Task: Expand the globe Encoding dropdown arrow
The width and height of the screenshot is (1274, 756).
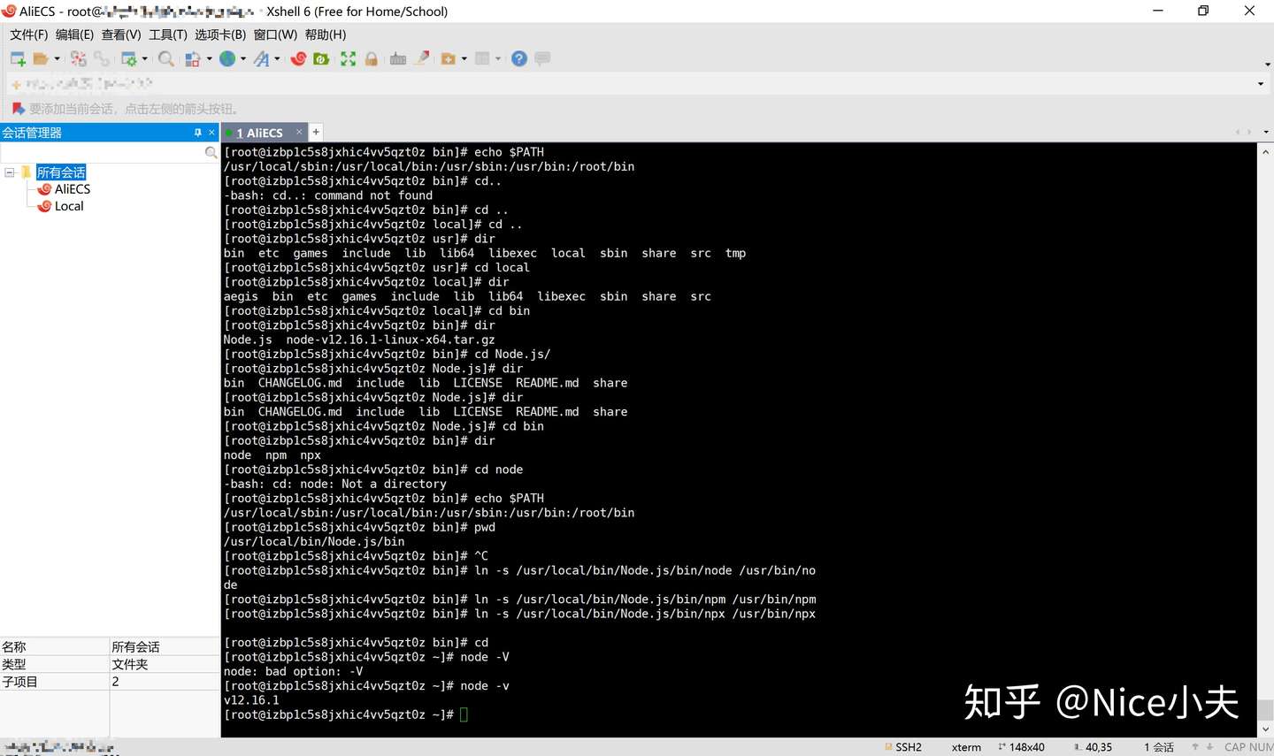Action: click(x=243, y=59)
